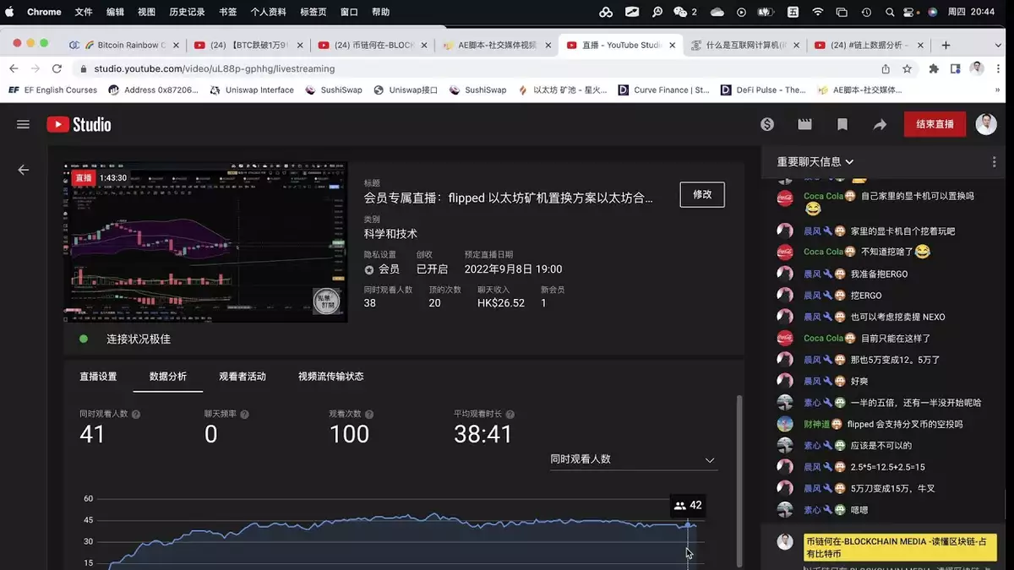Click the YouTube Studio logo
This screenshot has height=570, width=1014.
(79, 124)
